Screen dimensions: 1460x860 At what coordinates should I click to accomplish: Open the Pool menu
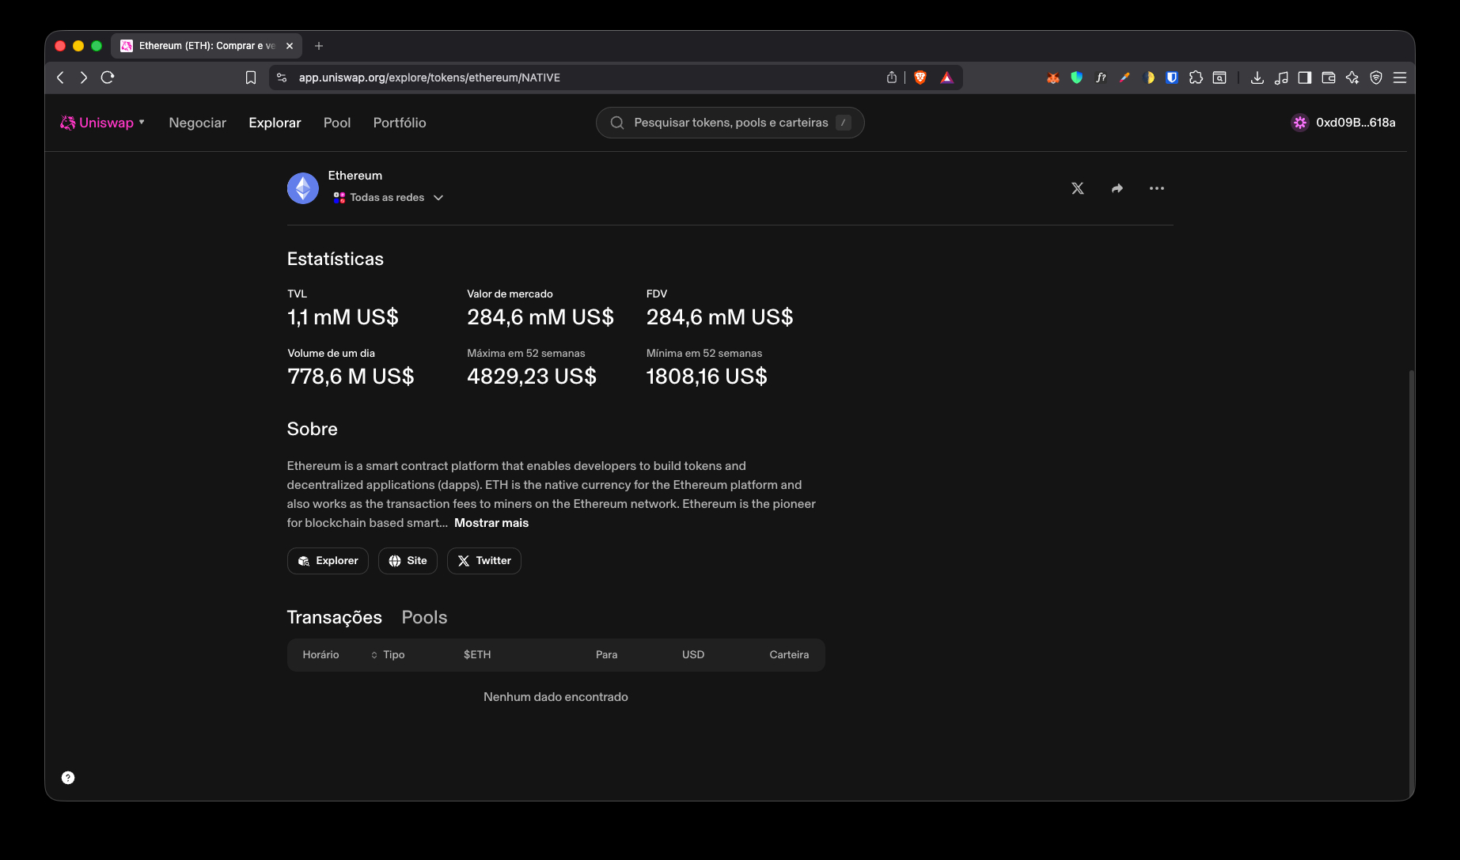(337, 123)
